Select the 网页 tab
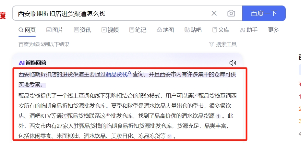The image size is (301, 143). (27, 30)
